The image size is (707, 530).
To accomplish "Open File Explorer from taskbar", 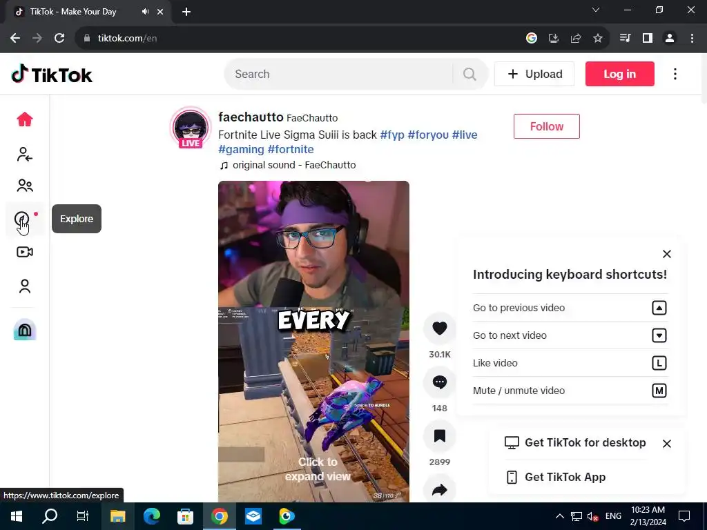I will (117, 516).
